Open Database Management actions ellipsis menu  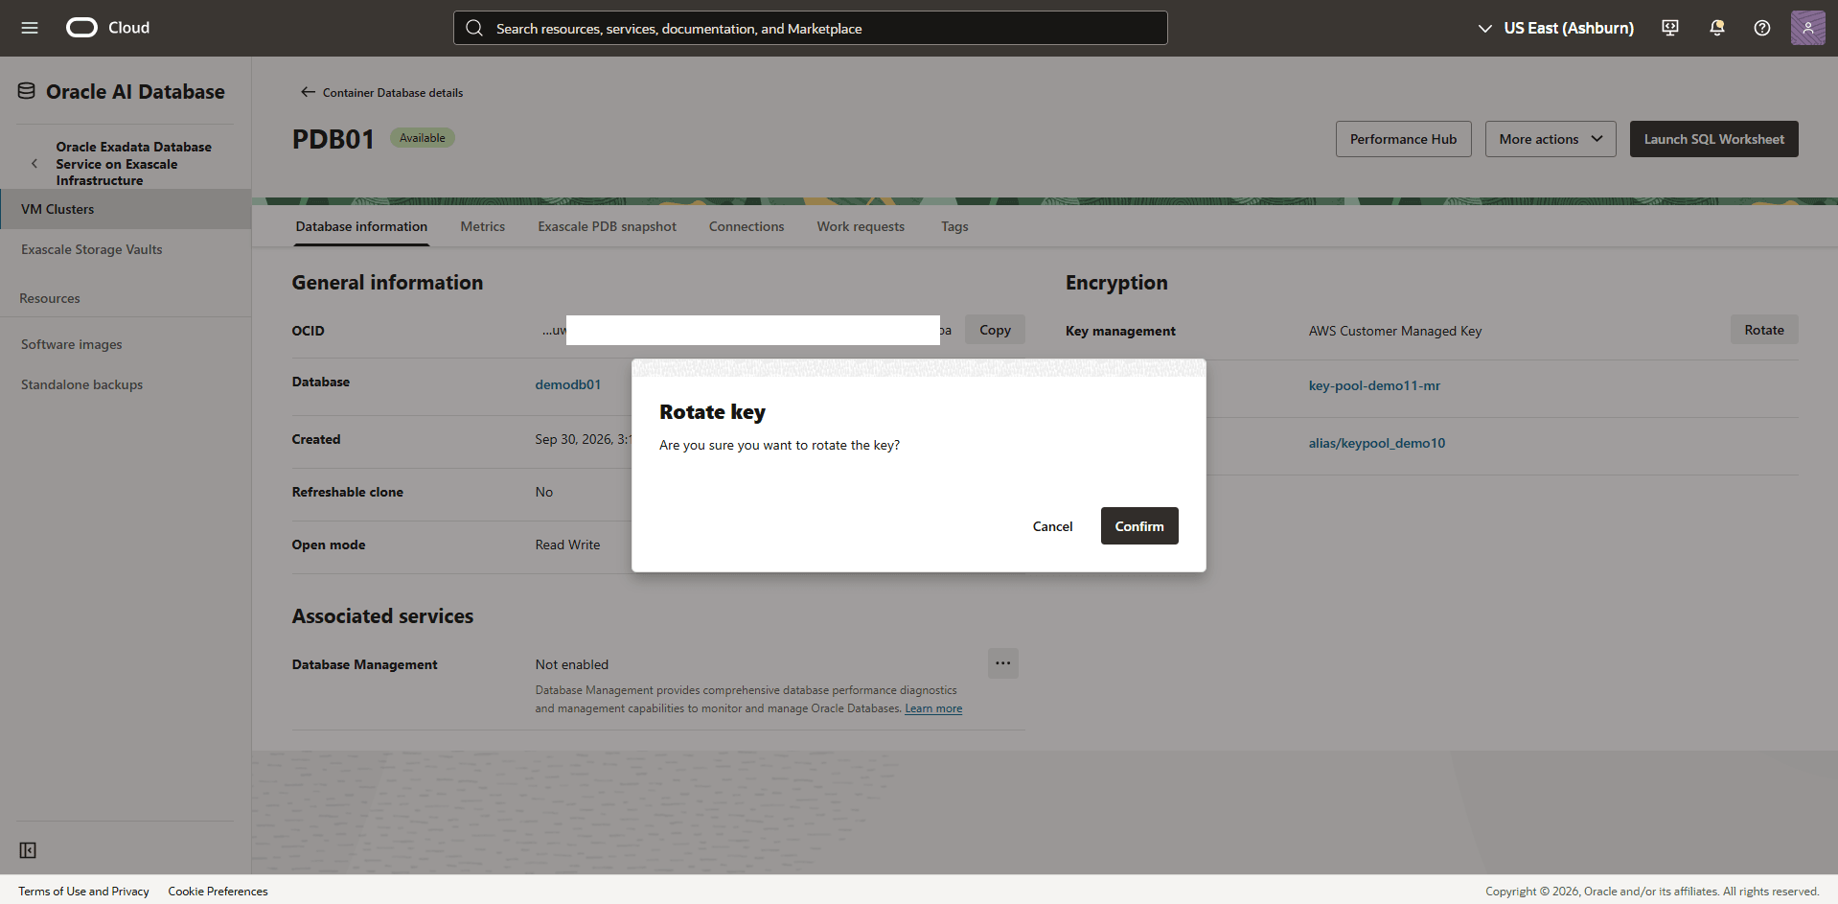point(1002,663)
